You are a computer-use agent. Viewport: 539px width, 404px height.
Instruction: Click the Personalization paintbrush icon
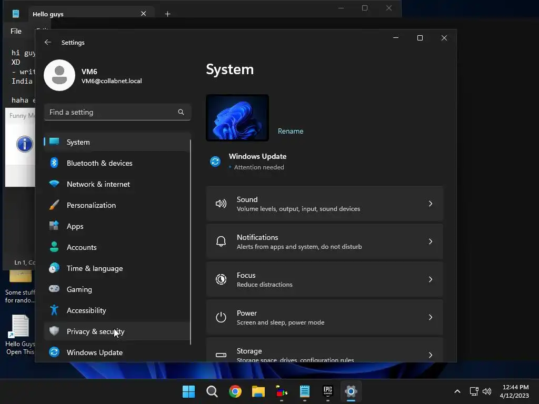54,205
